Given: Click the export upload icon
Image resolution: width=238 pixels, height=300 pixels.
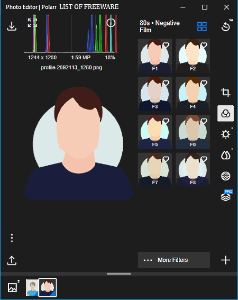Looking at the screenshot, I should click(x=12, y=260).
